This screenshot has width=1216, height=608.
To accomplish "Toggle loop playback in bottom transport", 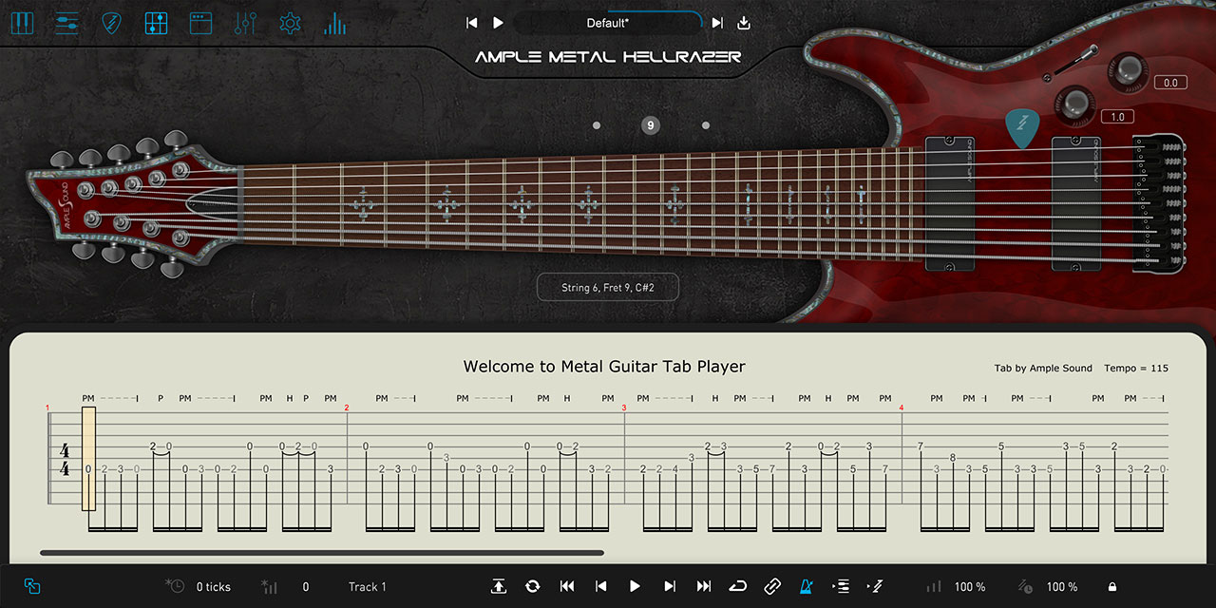I will [x=738, y=587].
